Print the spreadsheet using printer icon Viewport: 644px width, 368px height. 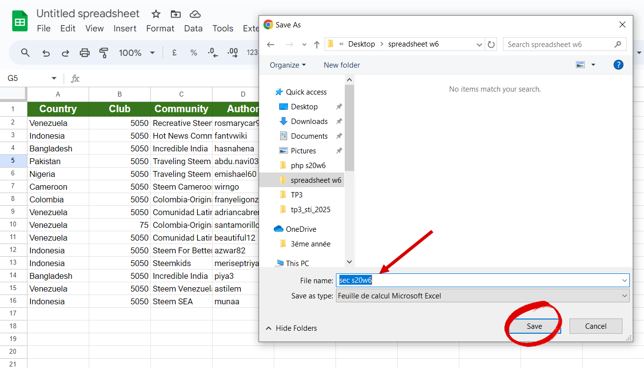click(85, 52)
